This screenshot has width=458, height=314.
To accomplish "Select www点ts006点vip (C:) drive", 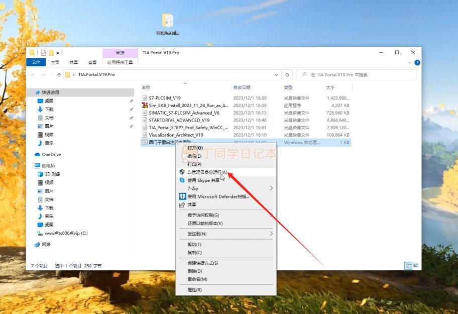I will coord(66,233).
